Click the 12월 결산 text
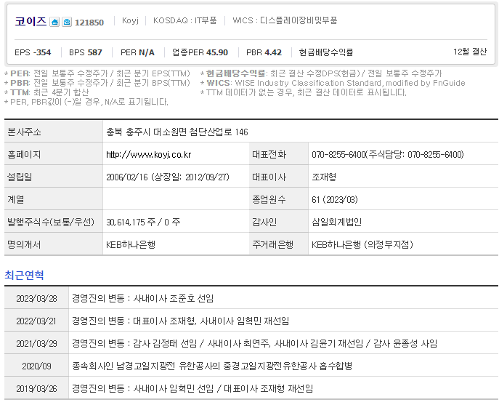Viewport: 499px width, 405px height. [x=470, y=52]
